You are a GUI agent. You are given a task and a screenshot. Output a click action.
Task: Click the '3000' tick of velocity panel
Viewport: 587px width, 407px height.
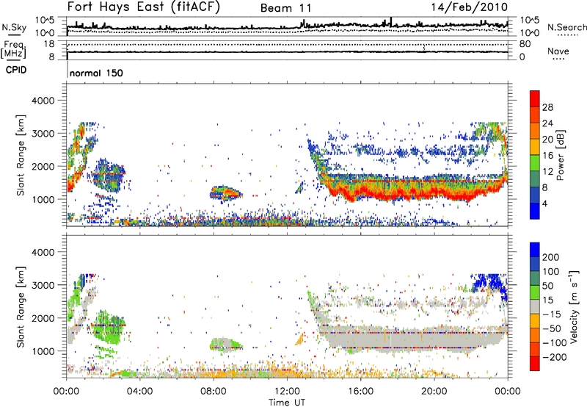pos(43,285)
